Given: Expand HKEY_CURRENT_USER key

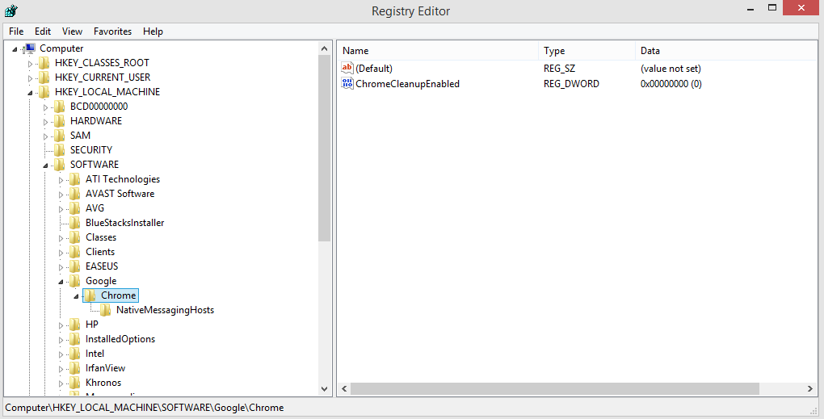Looking at the screenshot, I should 30,79.
